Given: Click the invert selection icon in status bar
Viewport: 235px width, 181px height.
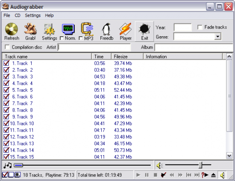Looking at the screenshot, I should tap(18, 175).
